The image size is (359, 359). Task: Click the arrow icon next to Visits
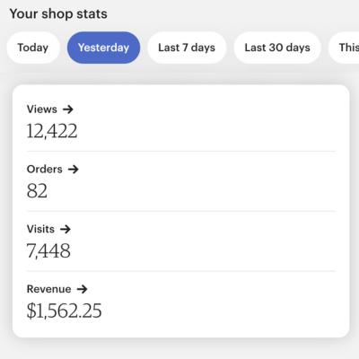pyautogui.click(x=66, y=230)
